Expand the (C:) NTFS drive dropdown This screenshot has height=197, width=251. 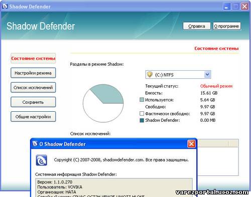(207, 74)
